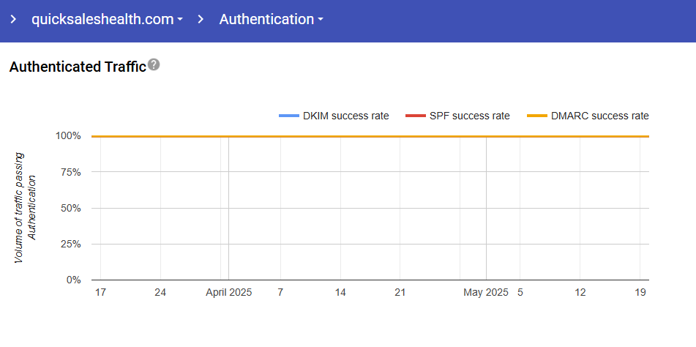The width and height of the screenshot is (696, 347).
Task: Click the 100% y-axis label
Action: pyautogui.click(x=67, y=136)
